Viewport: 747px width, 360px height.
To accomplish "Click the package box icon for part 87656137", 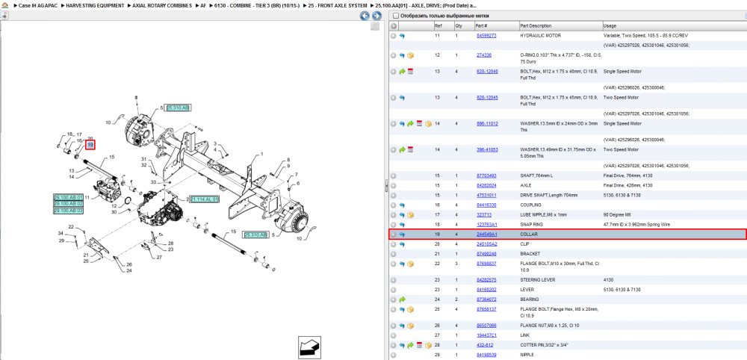I will click(410, 309).
